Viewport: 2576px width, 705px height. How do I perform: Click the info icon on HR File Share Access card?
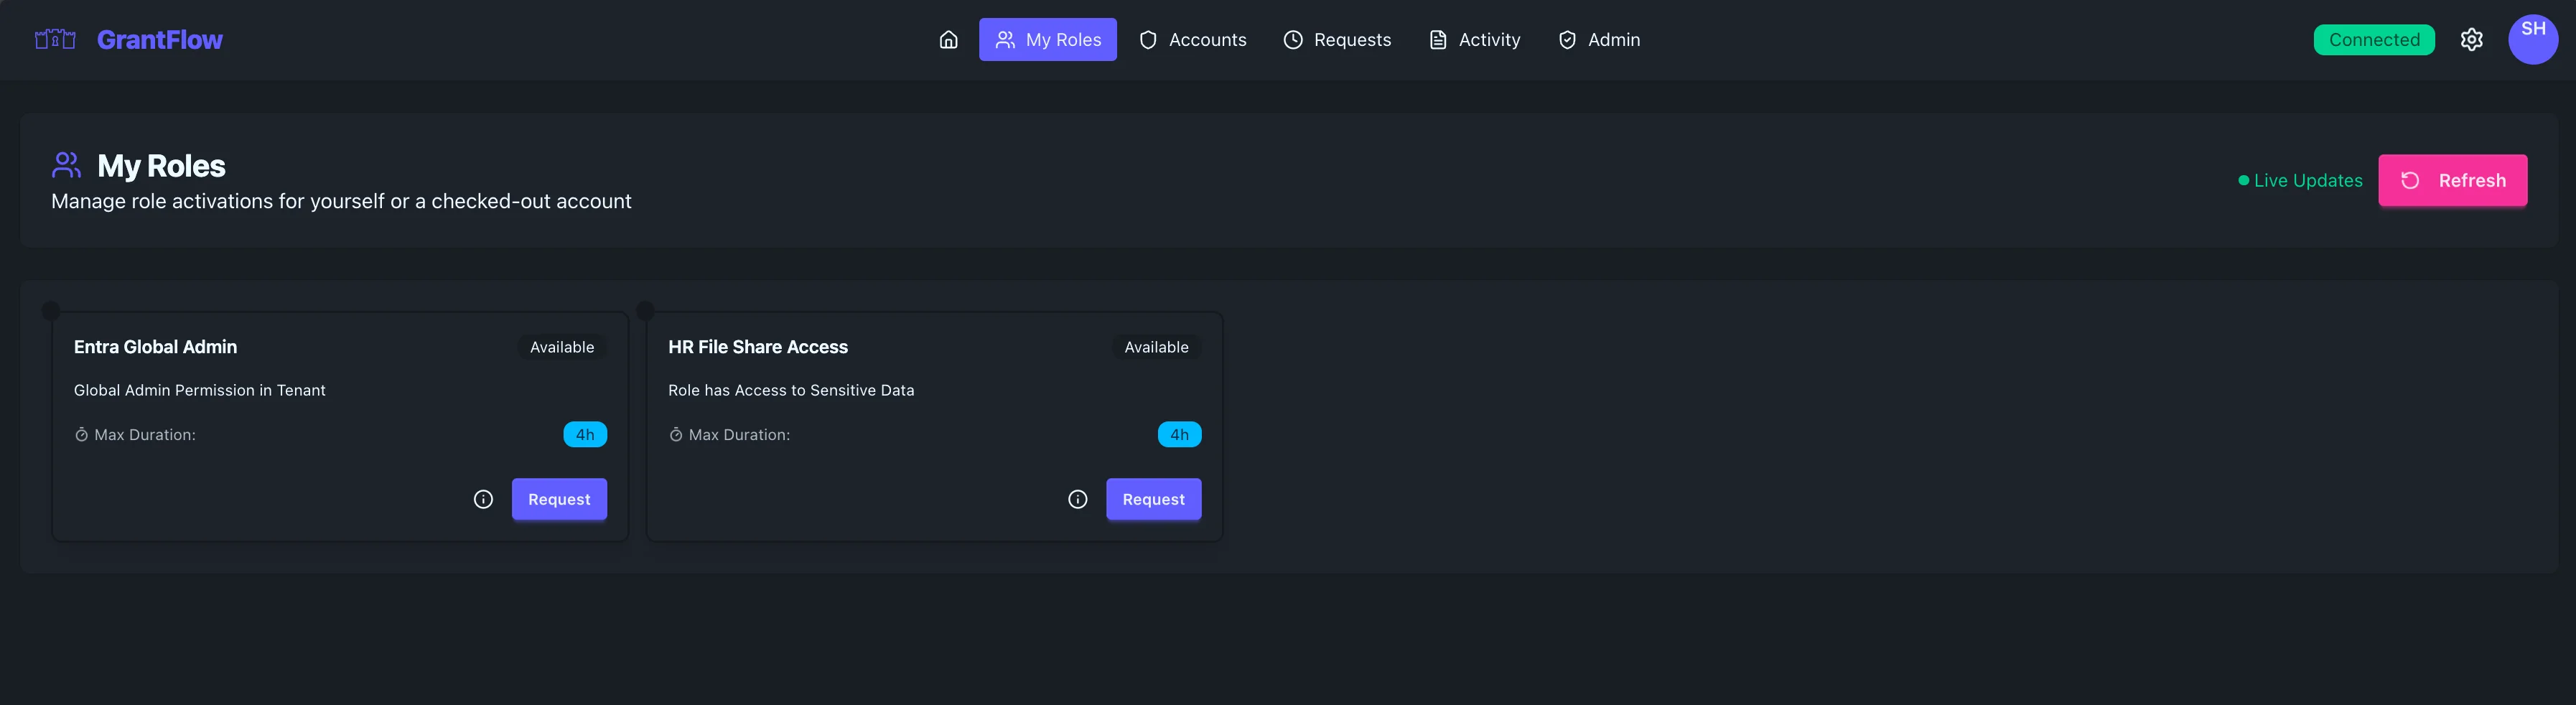1077,499
